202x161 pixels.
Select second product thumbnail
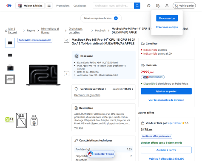pyautogui.click(x=10, y=55)
